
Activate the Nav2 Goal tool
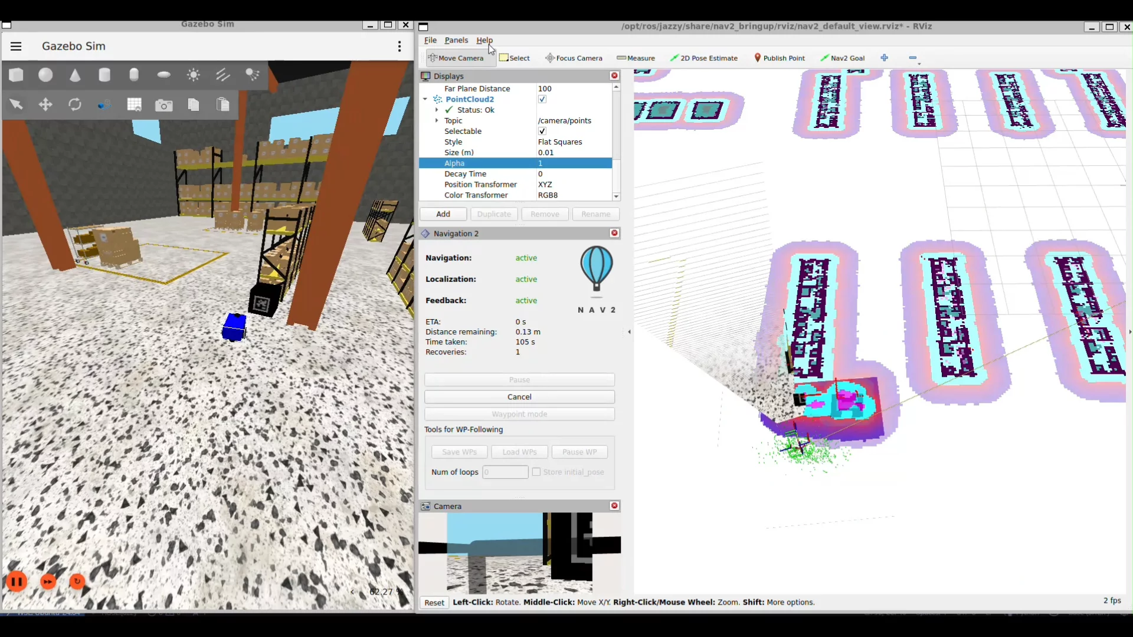[x=842, y=58]
